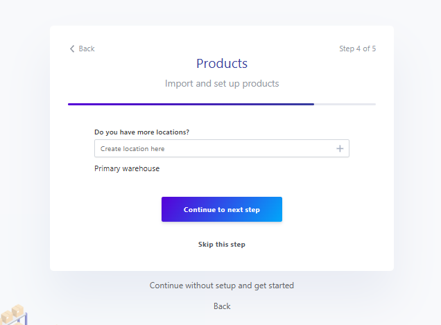The width and height of the screenshot is (441, 325).
Task: Add a location via the plus button
Action: [340, 148]
